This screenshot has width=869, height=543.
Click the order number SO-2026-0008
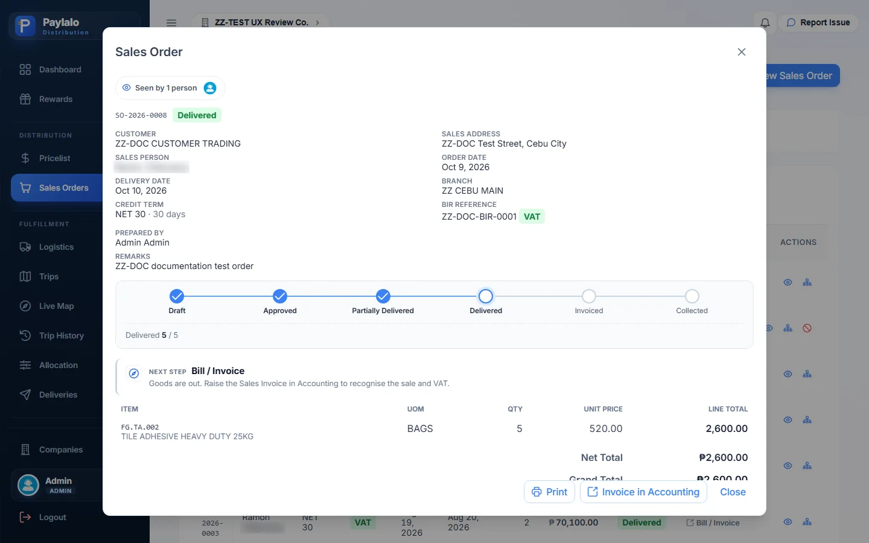[141, 115]
